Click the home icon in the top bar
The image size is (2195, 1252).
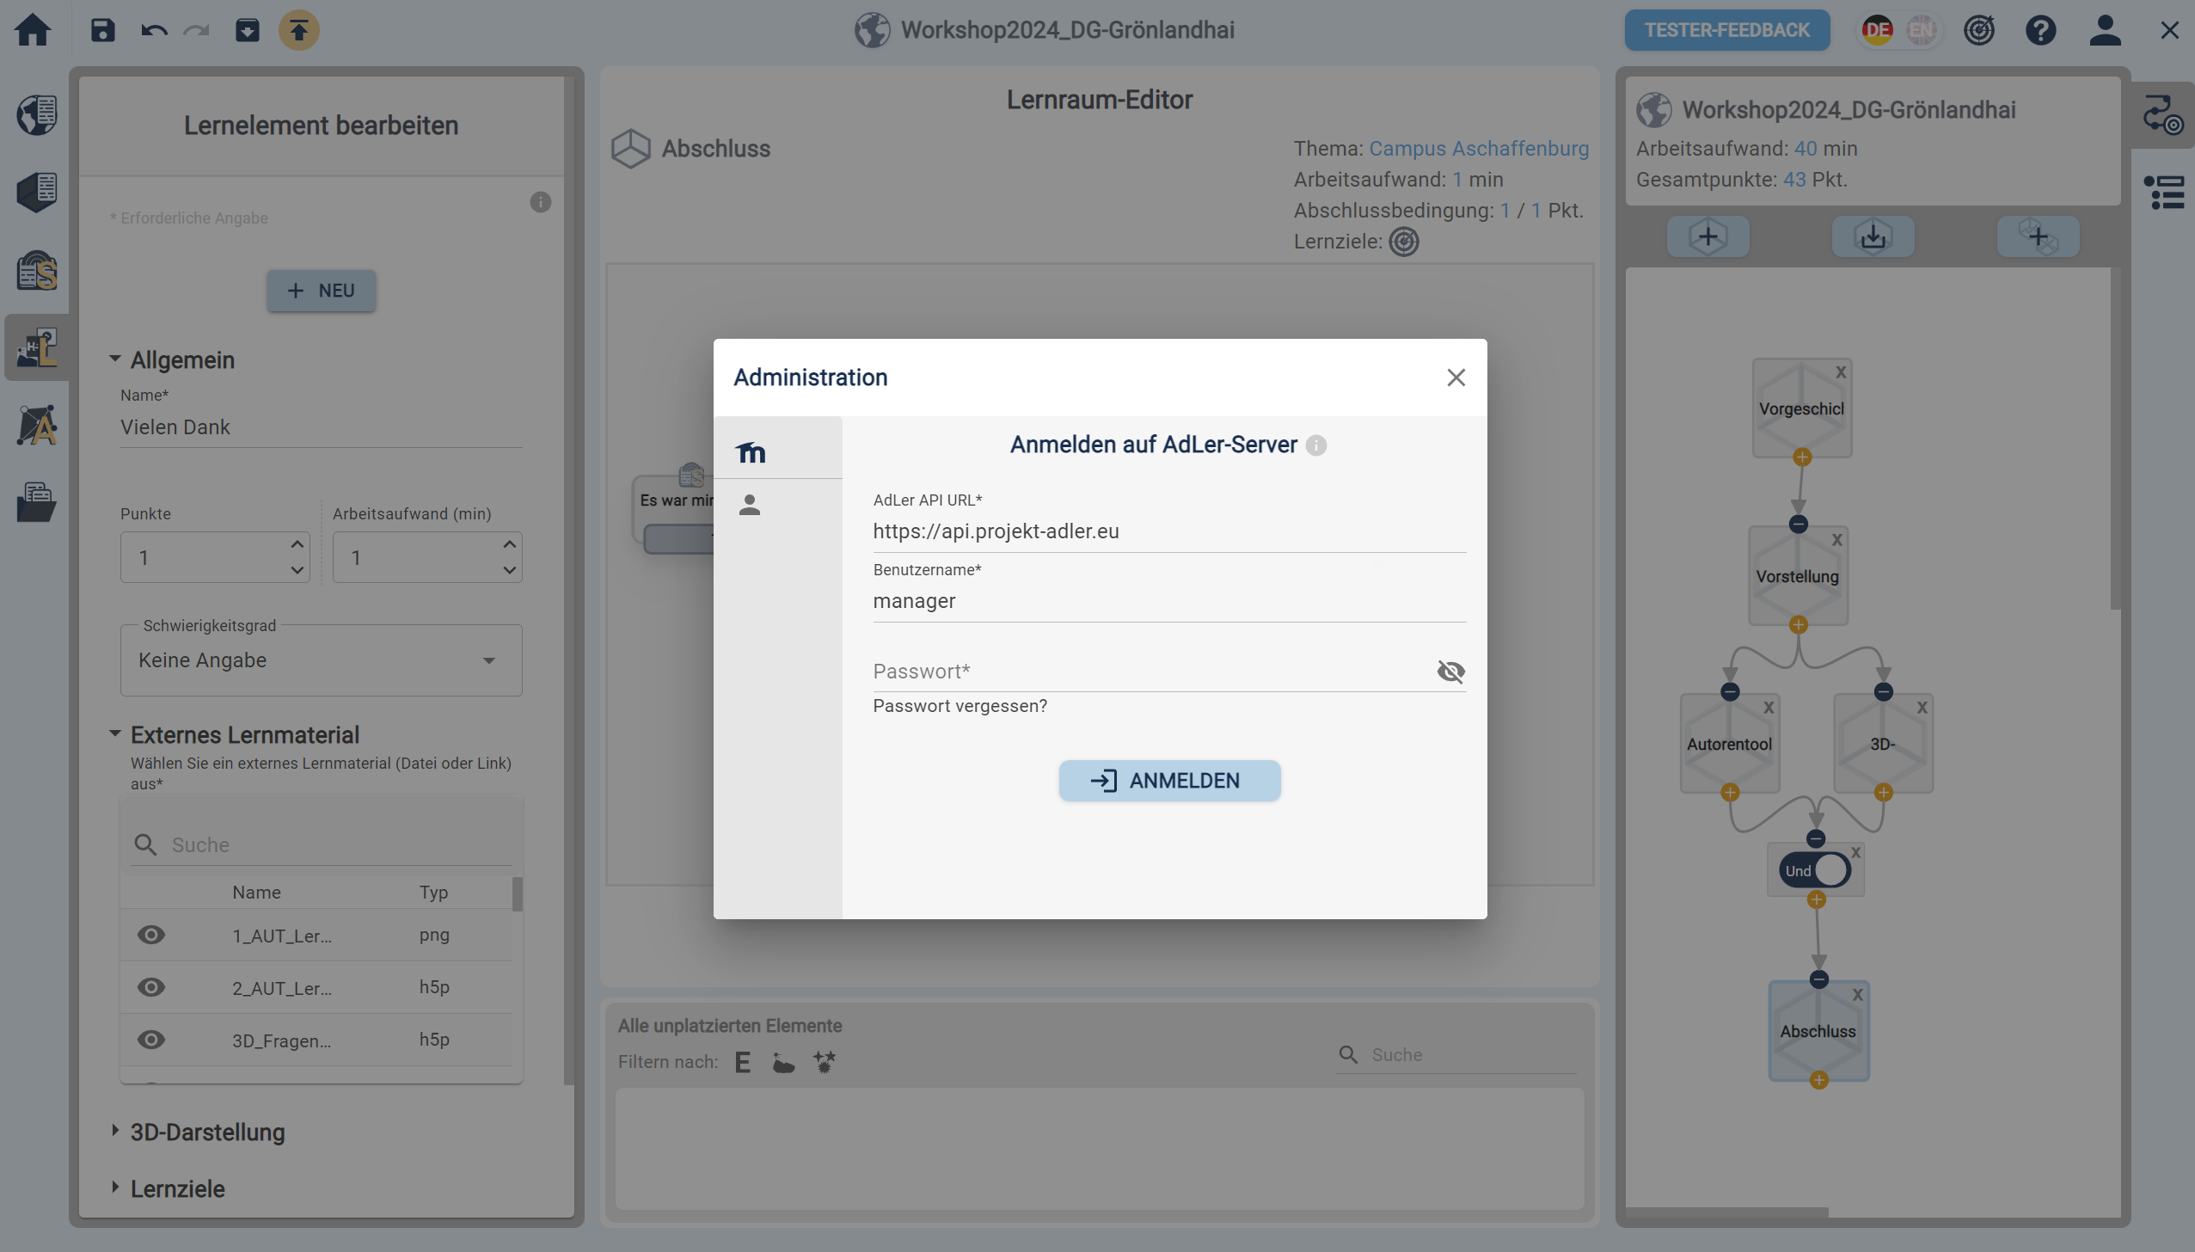[x=33, y=30]
